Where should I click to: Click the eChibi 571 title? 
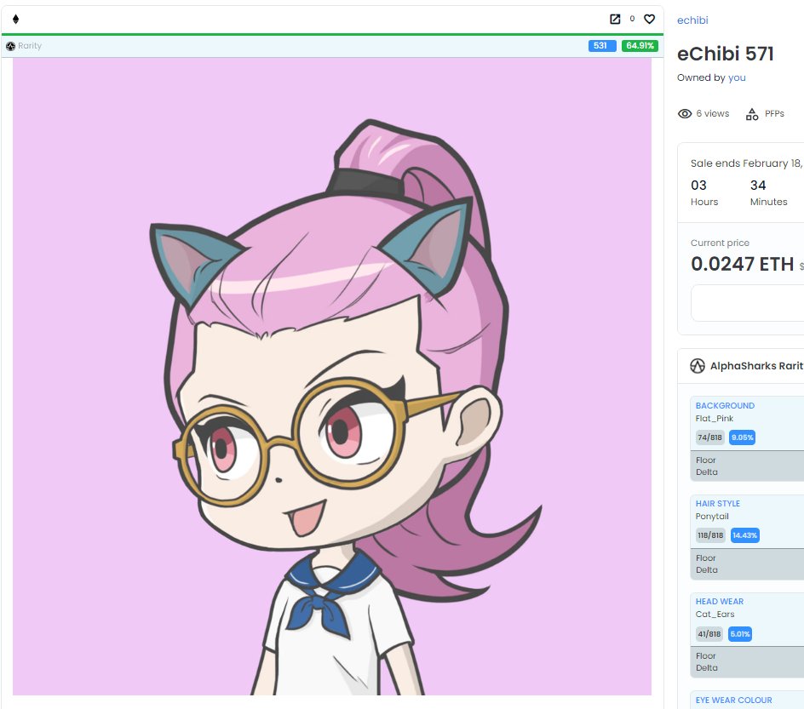(725, 54)
